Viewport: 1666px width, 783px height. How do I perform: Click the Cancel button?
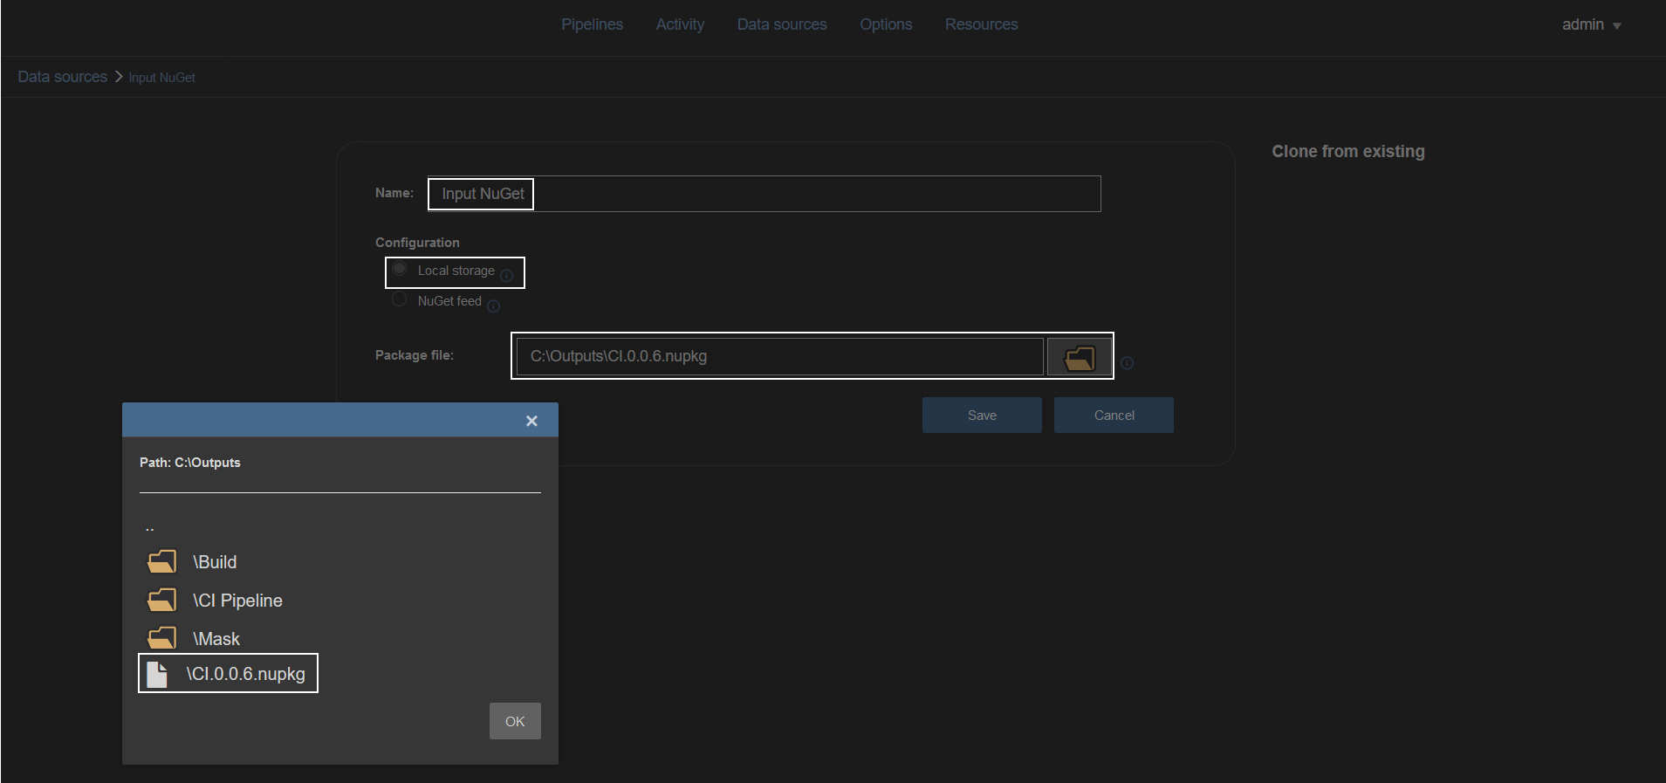pyautogui.click(x=1114, y=416)
